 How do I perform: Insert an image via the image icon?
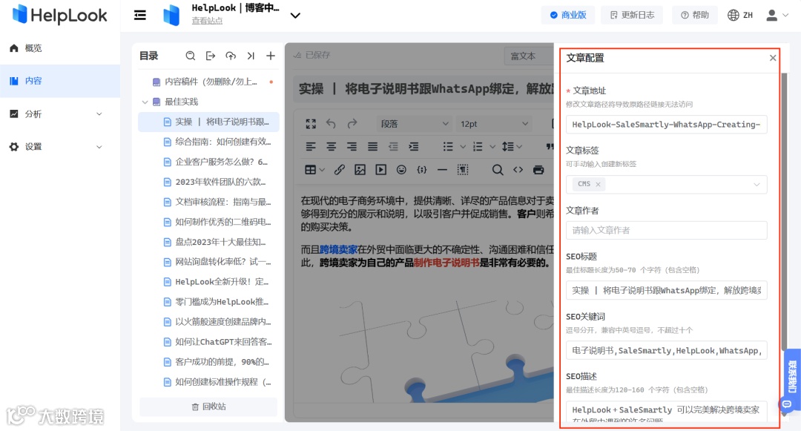click(x=360, y=169)
